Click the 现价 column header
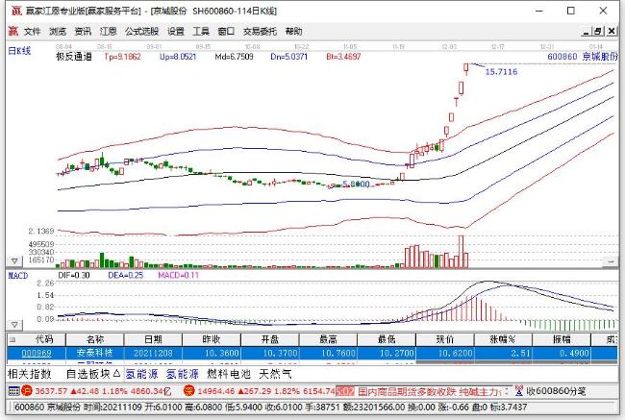Image resolution: width=625 pixels, height=420 pixels. pos(445,339)
